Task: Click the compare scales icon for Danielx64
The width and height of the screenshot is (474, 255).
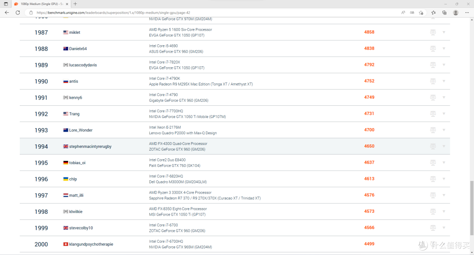Action: pos(433,48)
